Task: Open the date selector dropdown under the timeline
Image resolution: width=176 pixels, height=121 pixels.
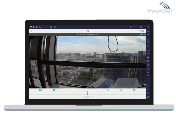Action: click(x=87, y=98)
